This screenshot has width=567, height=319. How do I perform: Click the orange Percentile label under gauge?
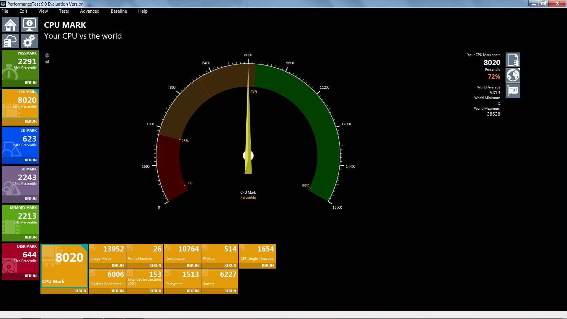[x=248, y=198]
